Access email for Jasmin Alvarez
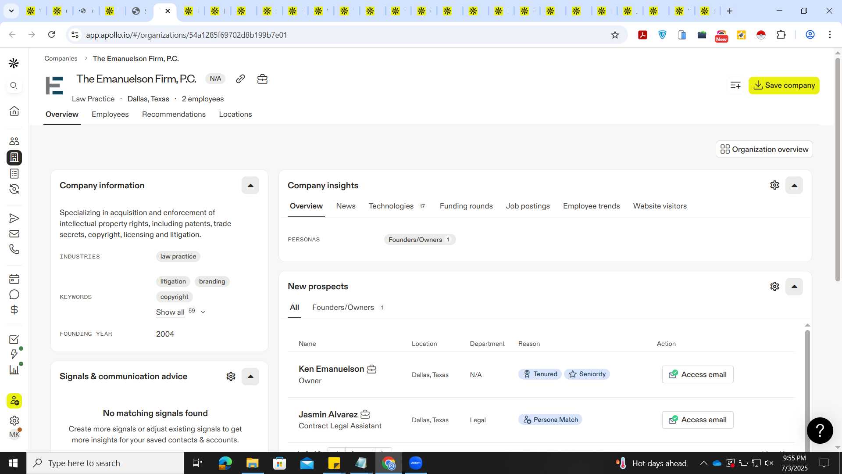The height and width of the screenshot is (474, 842). click(x=697, y=420)
